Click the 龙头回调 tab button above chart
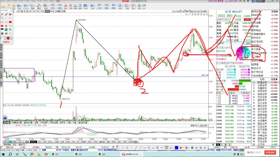This screenshot has height=157, width=280. coord(176,11)
